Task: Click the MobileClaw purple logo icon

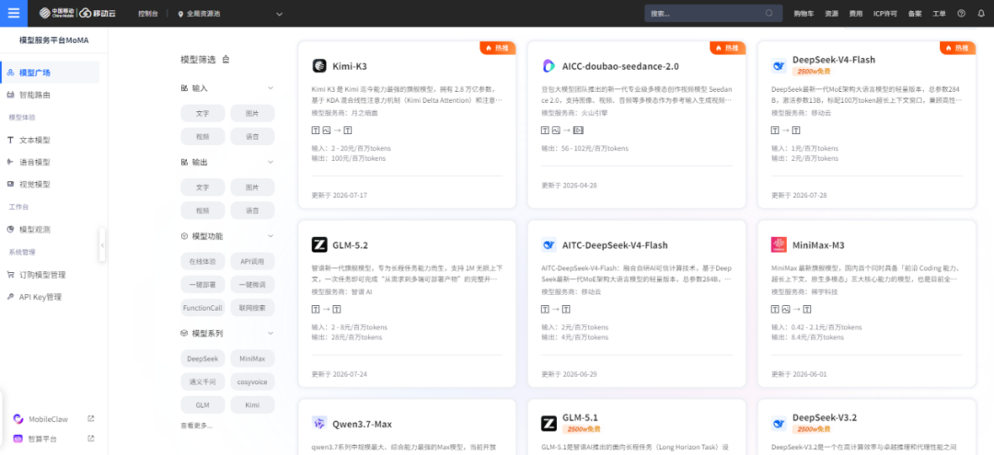Action: 17,419
